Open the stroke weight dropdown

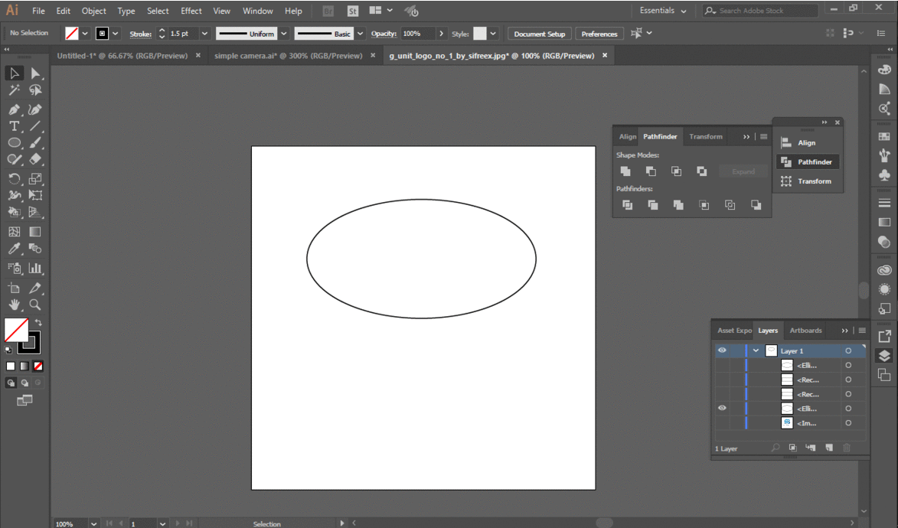click(x=204, y=34)
